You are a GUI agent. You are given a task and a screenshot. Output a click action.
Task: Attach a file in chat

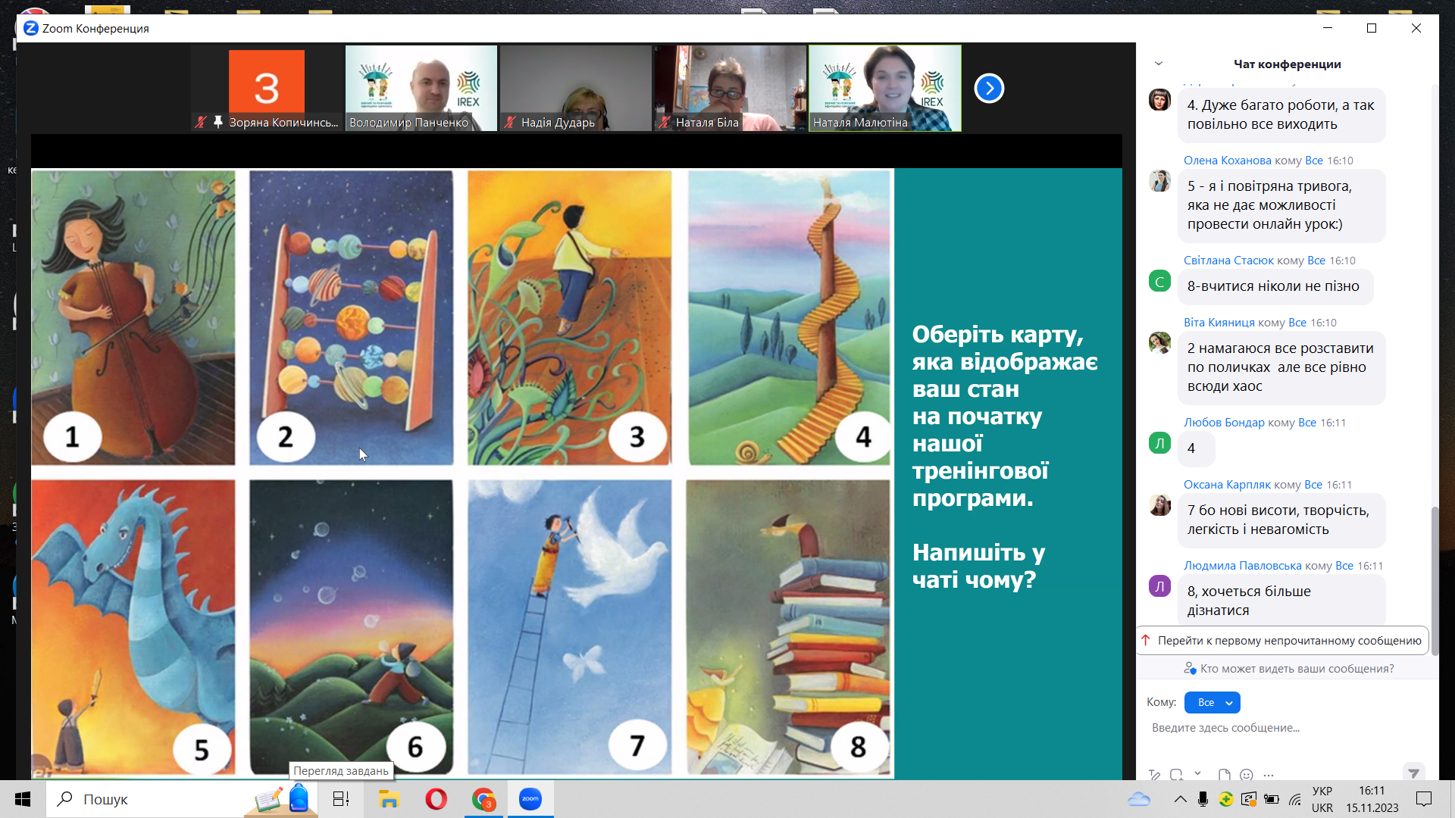click(x=1224, y=775)
